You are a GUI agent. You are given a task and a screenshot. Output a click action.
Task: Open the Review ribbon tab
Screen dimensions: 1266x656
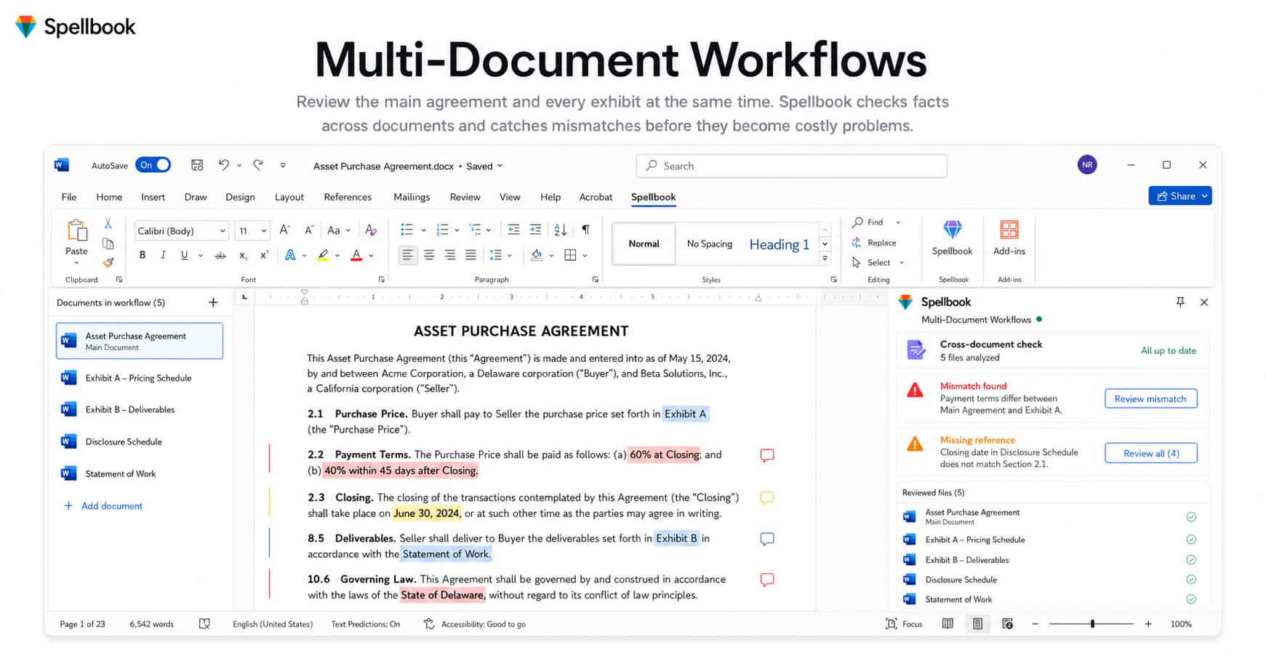pyautogui.click(x=465, y=197)
